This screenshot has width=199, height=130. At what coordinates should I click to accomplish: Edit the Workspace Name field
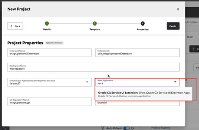(93, 67)
